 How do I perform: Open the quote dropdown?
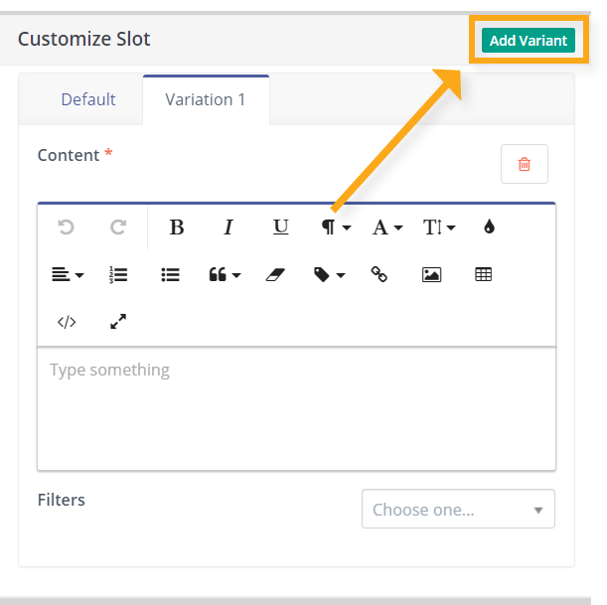[225, 275]
